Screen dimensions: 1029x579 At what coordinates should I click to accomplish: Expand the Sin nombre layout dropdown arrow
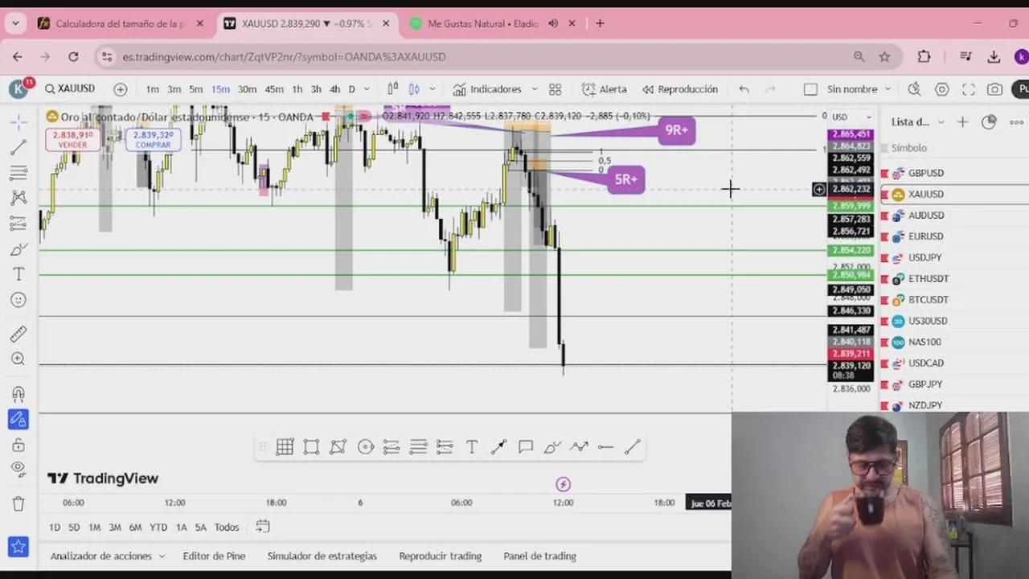click(x=888, y=89)
